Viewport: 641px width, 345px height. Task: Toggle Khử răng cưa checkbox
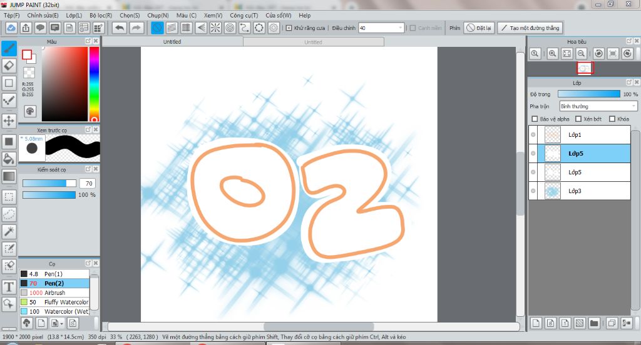tap(289, 27)
